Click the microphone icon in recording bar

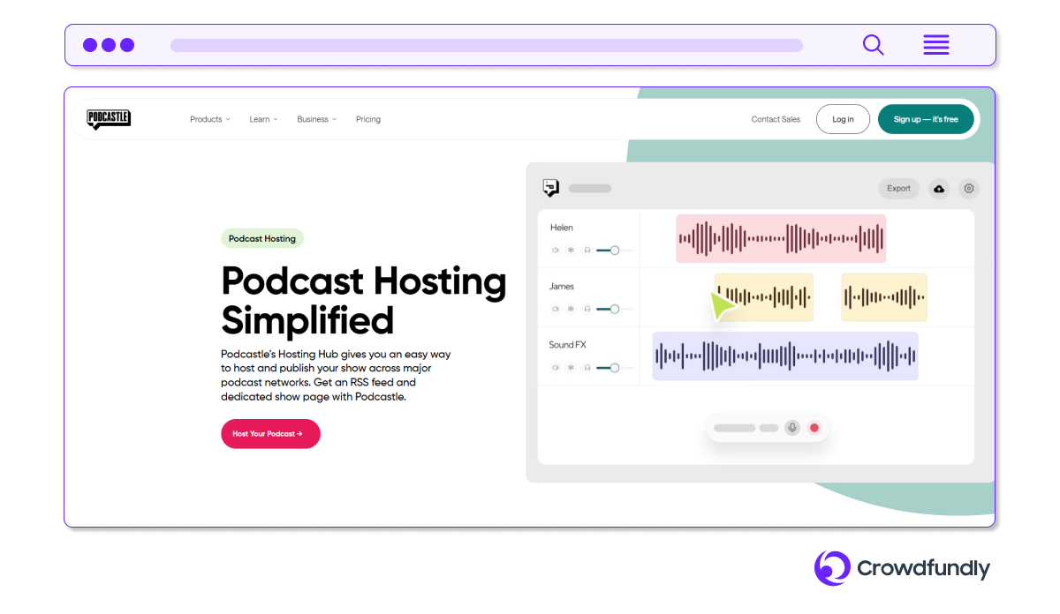792,428
